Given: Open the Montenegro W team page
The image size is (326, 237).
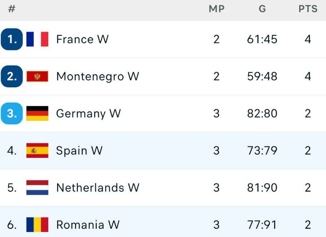Looking at the screenshot, I should (x=97, y=76).
